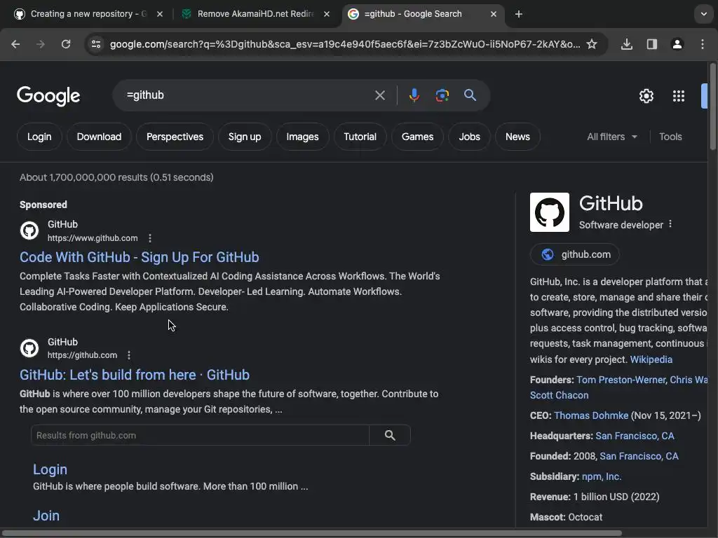Click the vertical page scrollbar

click(x=712, y=106)
